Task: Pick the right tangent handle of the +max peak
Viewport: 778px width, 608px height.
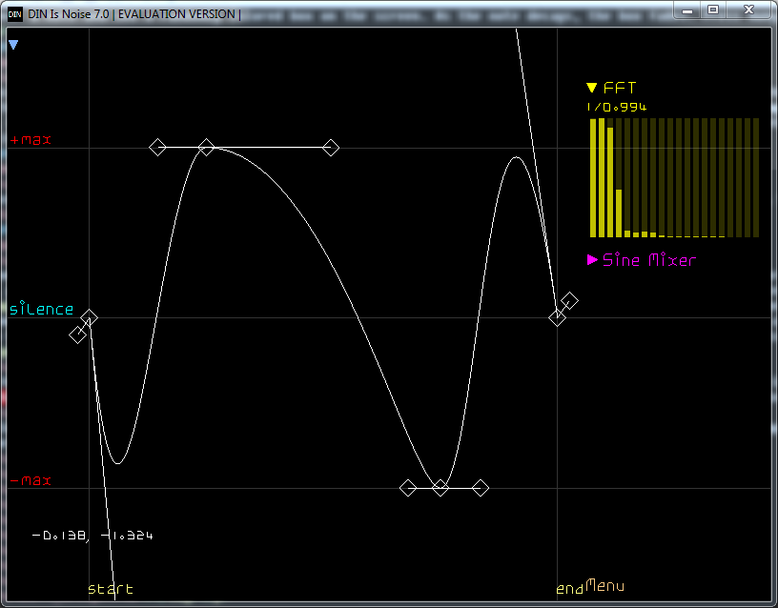Action: click(x=330, y=147)
